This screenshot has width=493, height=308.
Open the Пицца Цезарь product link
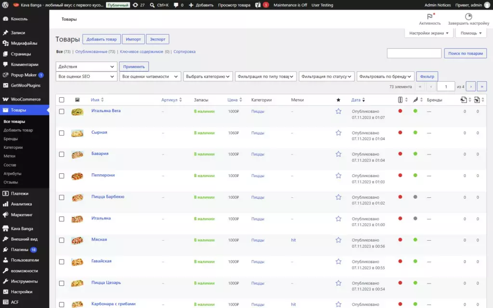(x=106, y=282)
